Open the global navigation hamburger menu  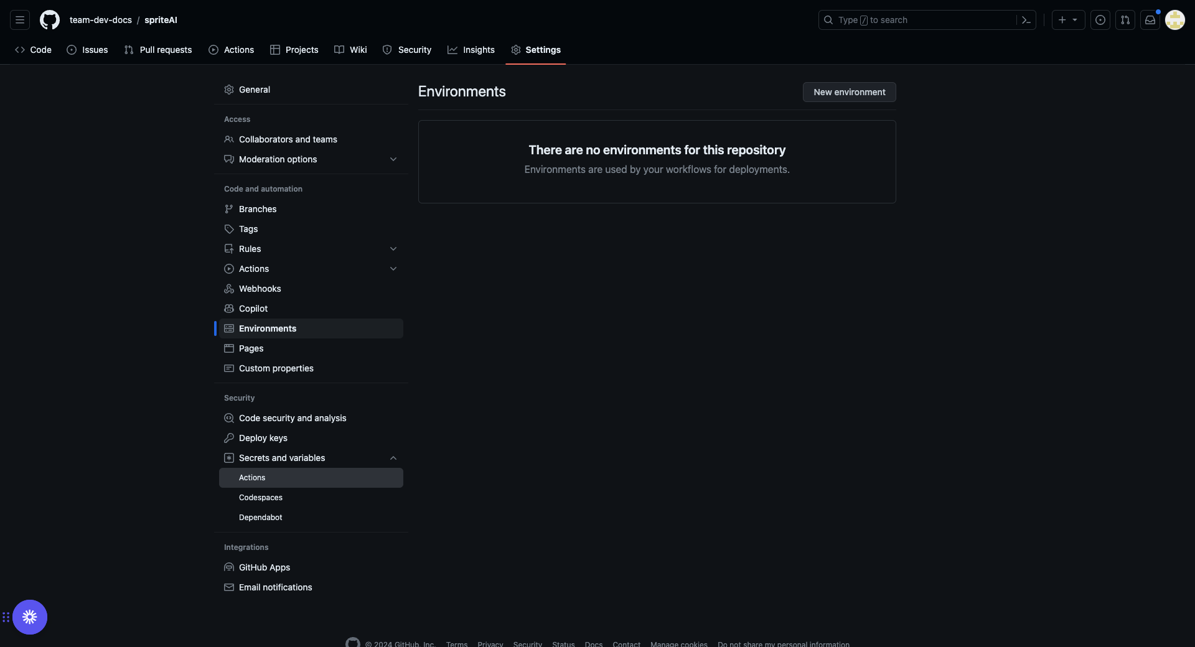[x=20, y=20]
